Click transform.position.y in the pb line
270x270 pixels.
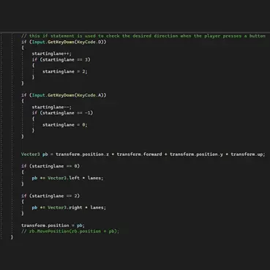coord(196,154)
